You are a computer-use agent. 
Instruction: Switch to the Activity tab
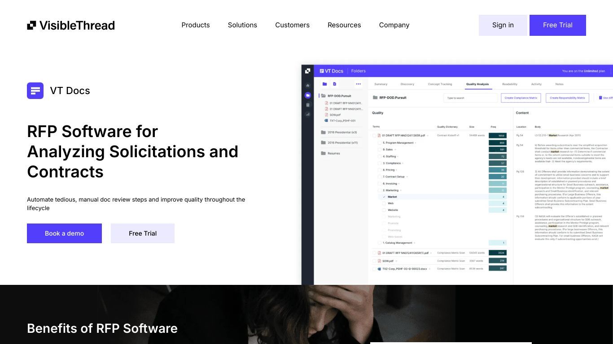pyautogui.click(x=536, y=84)
